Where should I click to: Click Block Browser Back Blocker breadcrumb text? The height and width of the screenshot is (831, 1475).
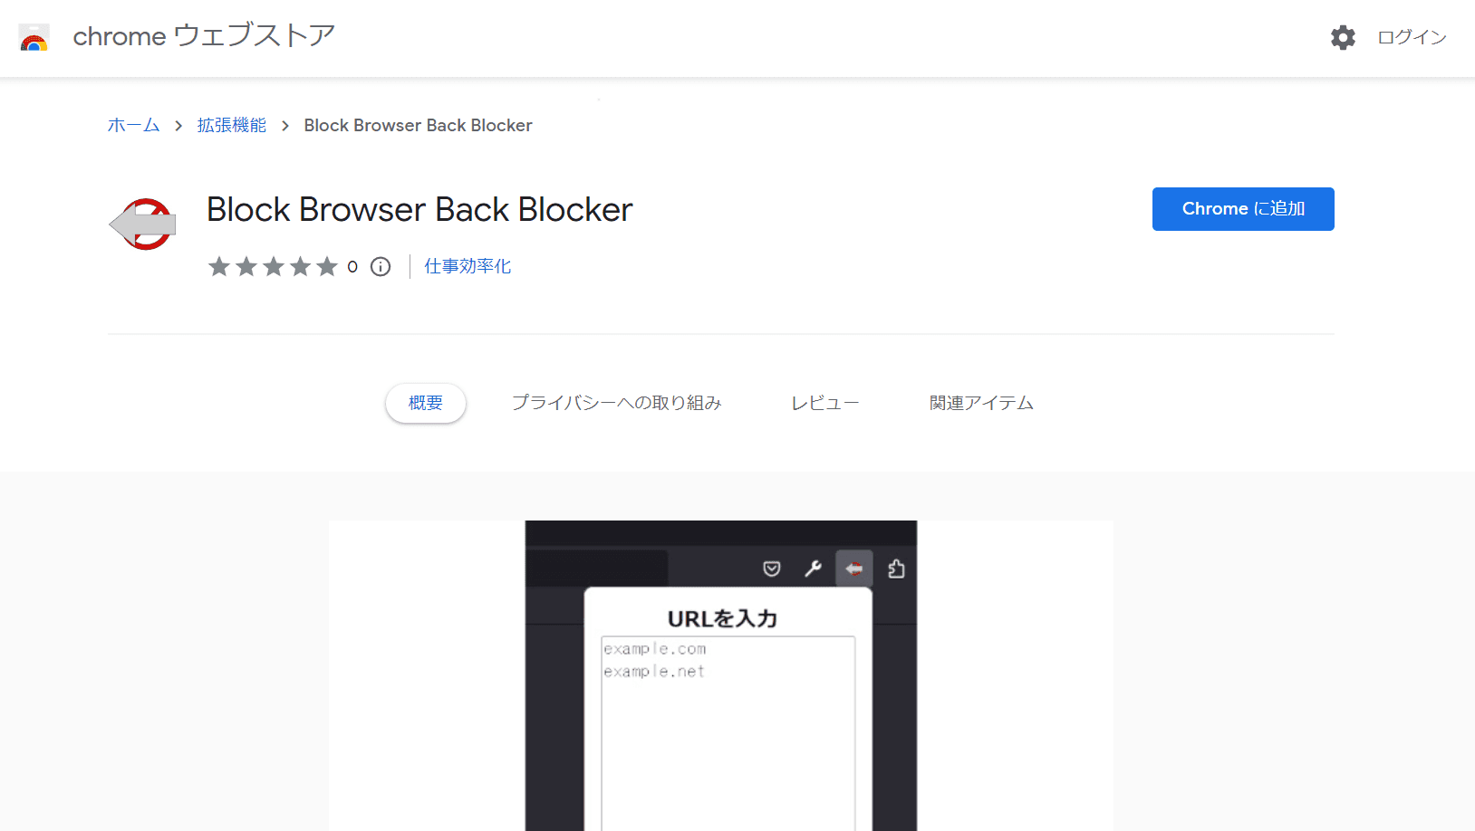[418, 125]
